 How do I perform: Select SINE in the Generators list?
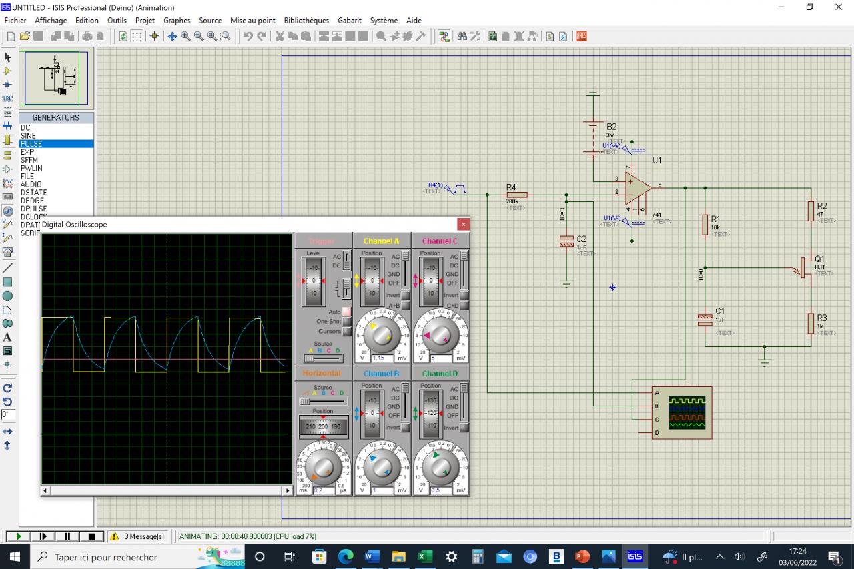[x=29, y=136]
